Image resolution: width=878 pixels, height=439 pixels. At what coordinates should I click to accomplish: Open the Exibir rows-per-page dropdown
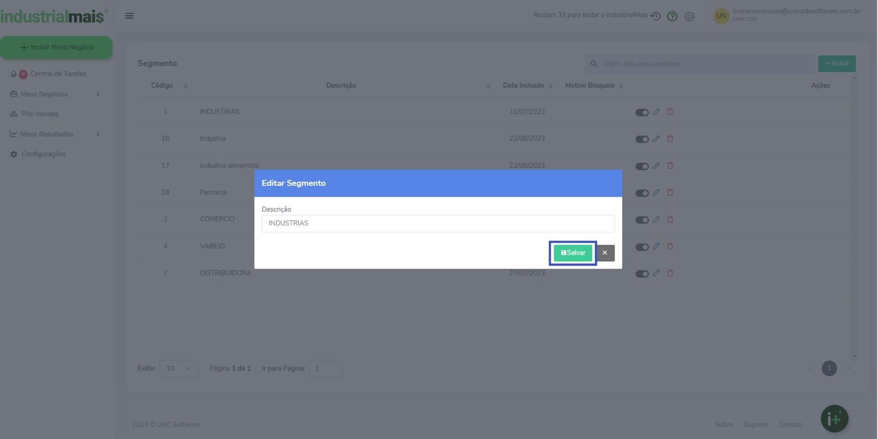178,369
